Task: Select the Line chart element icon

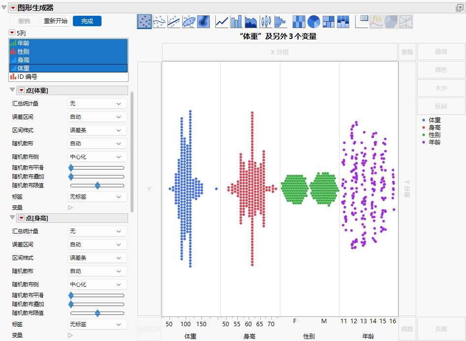Action: (x=222, y=22)
